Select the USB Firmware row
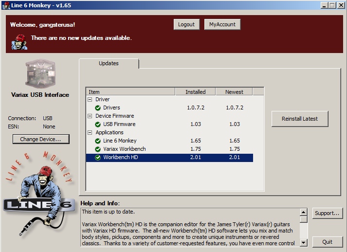Screen dimensions: 347x252 tap(169, 125)
